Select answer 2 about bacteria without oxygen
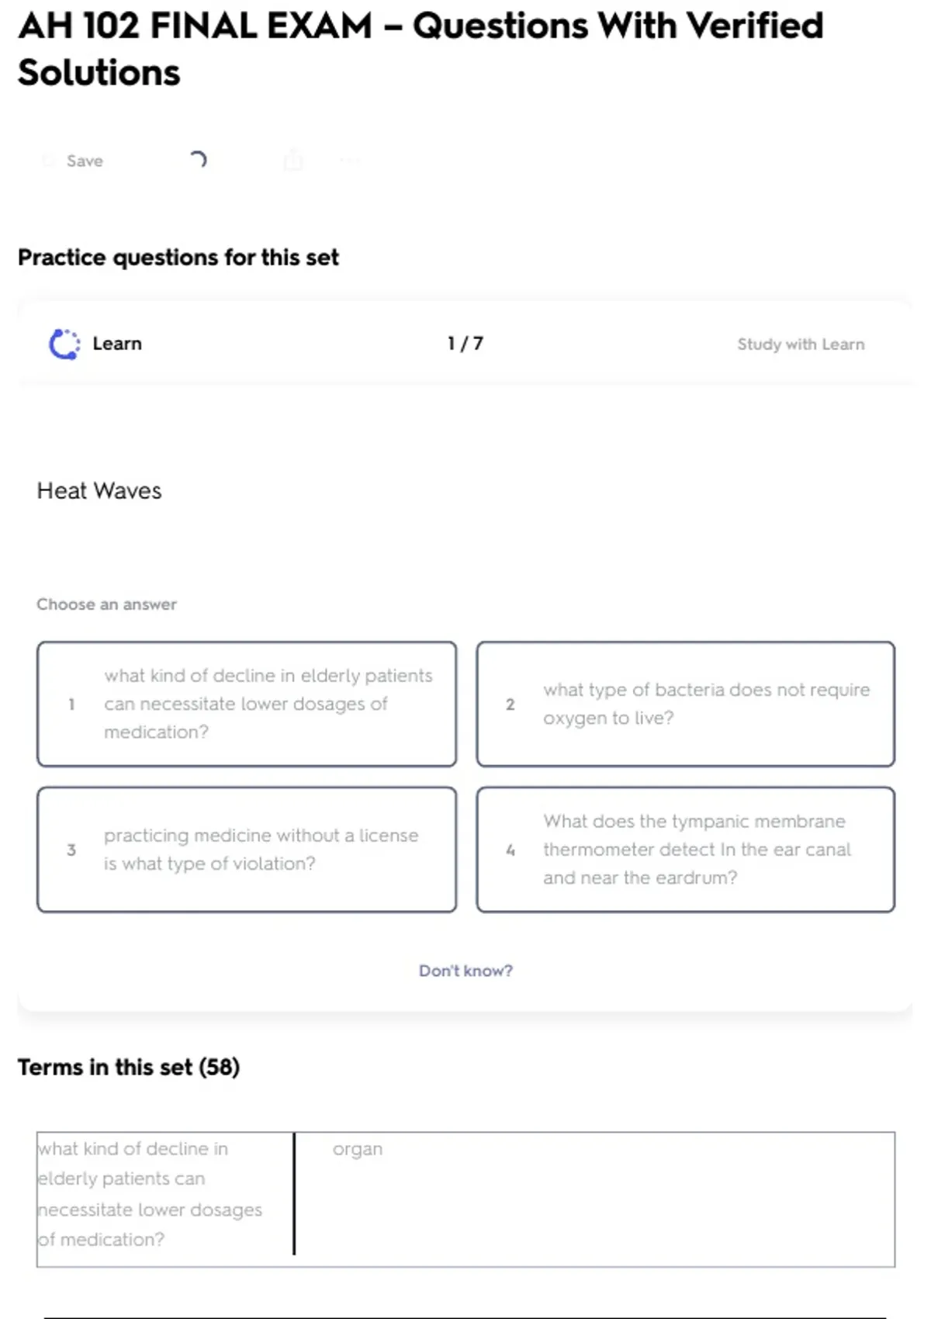The image size is (931, 1319). pyautogui.click(x=685, y=704)
